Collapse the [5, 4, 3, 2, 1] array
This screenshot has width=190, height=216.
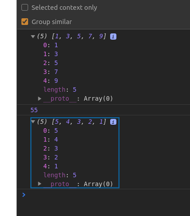[x=33, y=122]
